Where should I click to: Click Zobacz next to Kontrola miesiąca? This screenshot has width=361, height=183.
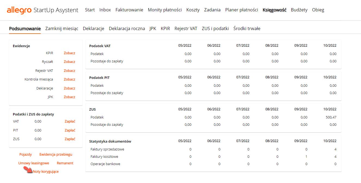pos(69,79)
